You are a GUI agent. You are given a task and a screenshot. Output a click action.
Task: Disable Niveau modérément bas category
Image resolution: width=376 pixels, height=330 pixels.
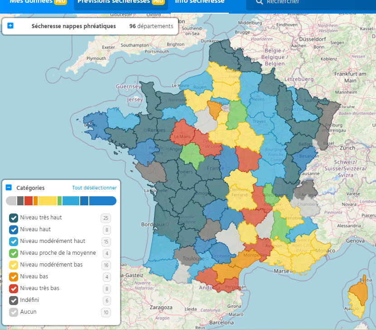[x=14, y=265]
